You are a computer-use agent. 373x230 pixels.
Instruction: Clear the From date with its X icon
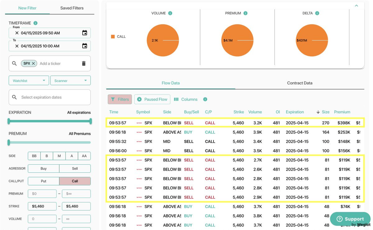coord(17,33)
